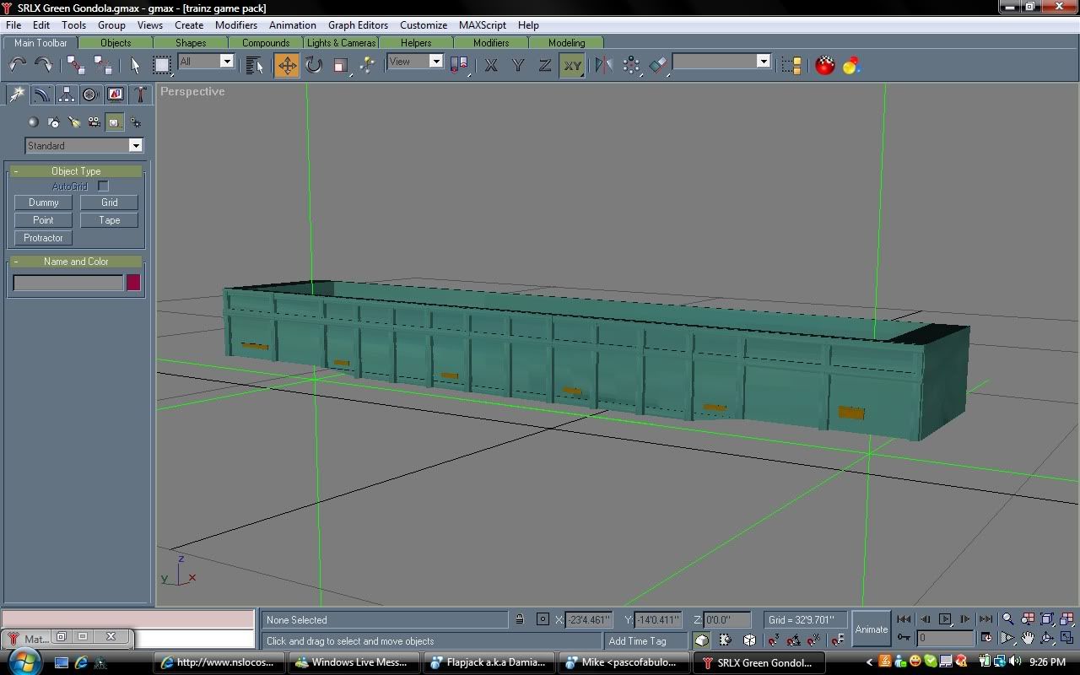Image resolution: width=1080 pixels, height=675 pixels.
Task: Switch to the Lights & Cameras tab
Action: coord(341,42)
